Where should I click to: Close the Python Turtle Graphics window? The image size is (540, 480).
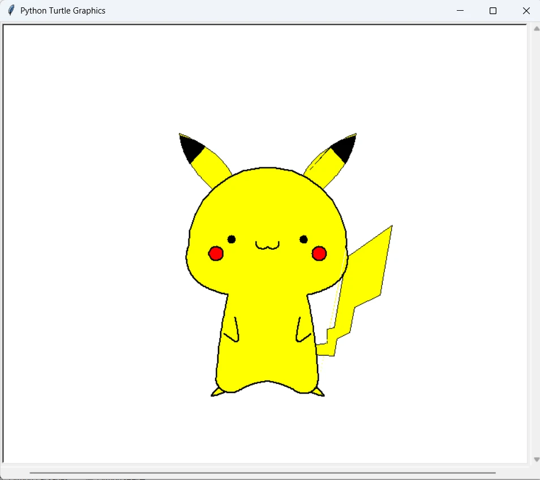coord(526,11)
